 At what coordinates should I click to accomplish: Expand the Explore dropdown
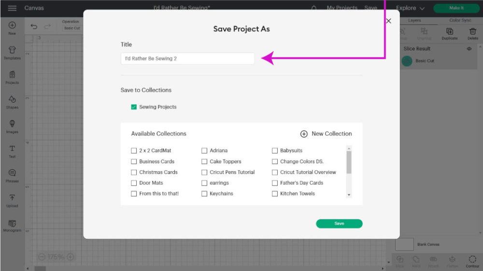click(x=410, y=8)
